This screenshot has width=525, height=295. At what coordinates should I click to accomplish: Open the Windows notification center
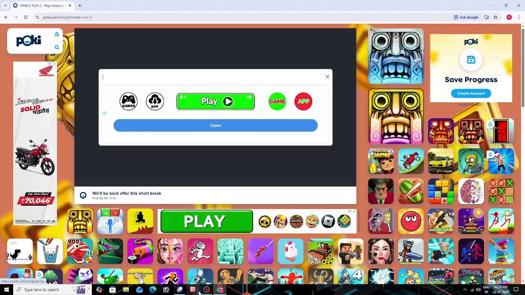click(x=516, y=290)
